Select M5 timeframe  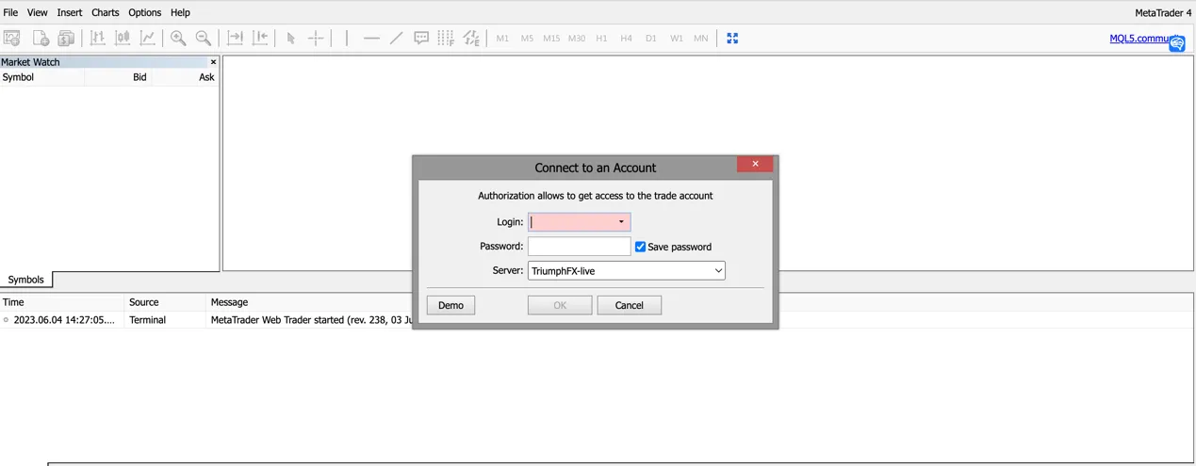(527, 39)
